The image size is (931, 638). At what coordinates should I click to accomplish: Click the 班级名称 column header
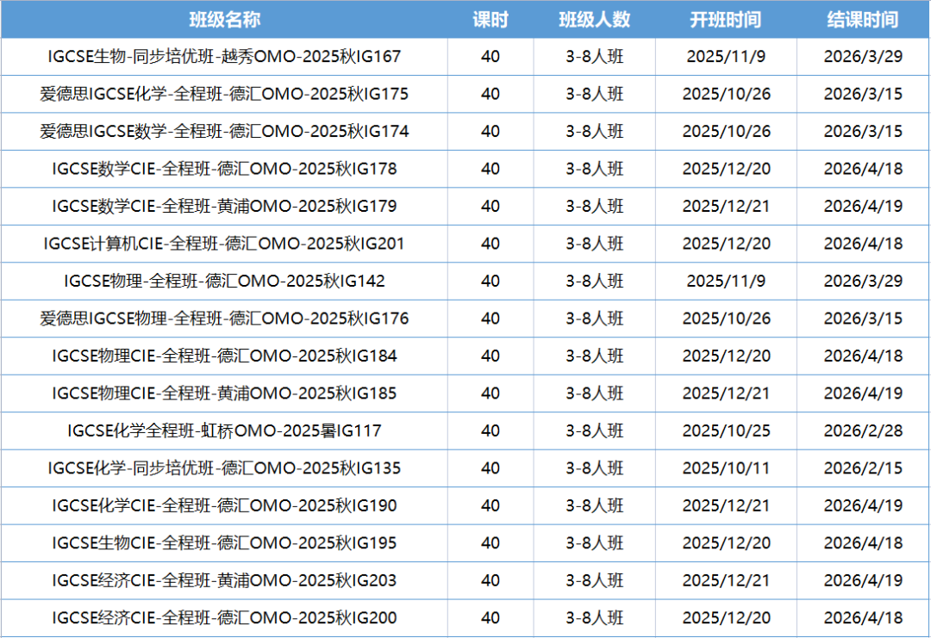point(224,20)
